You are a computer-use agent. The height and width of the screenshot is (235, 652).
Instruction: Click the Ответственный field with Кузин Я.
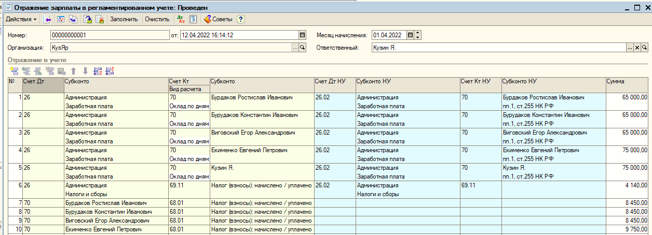498,48
